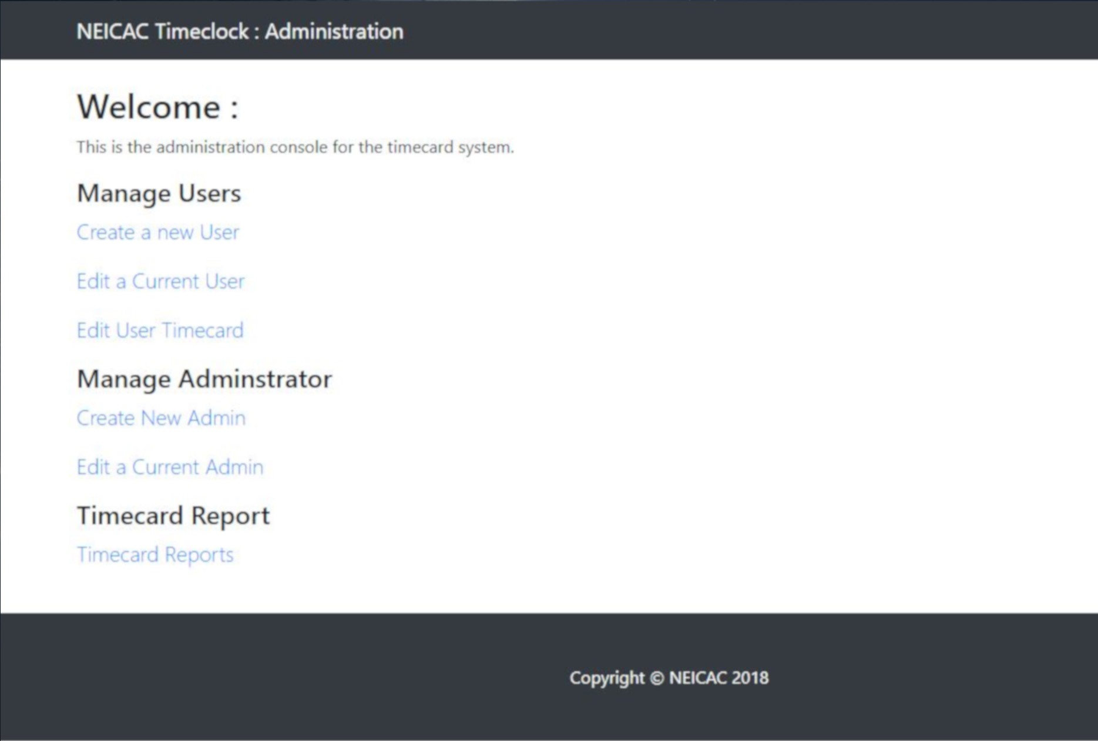Click the copyright © symbol in footer
Image resolution: width=1098 pixels, height=741 pixels.
pos(657,678)
